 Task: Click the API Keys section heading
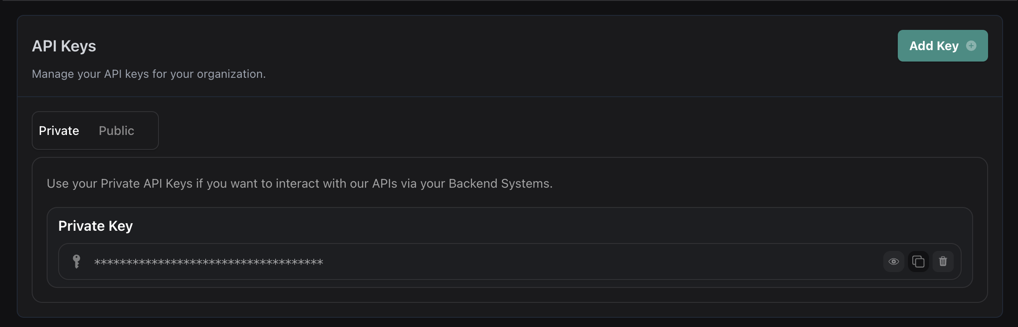coord(64,46)
